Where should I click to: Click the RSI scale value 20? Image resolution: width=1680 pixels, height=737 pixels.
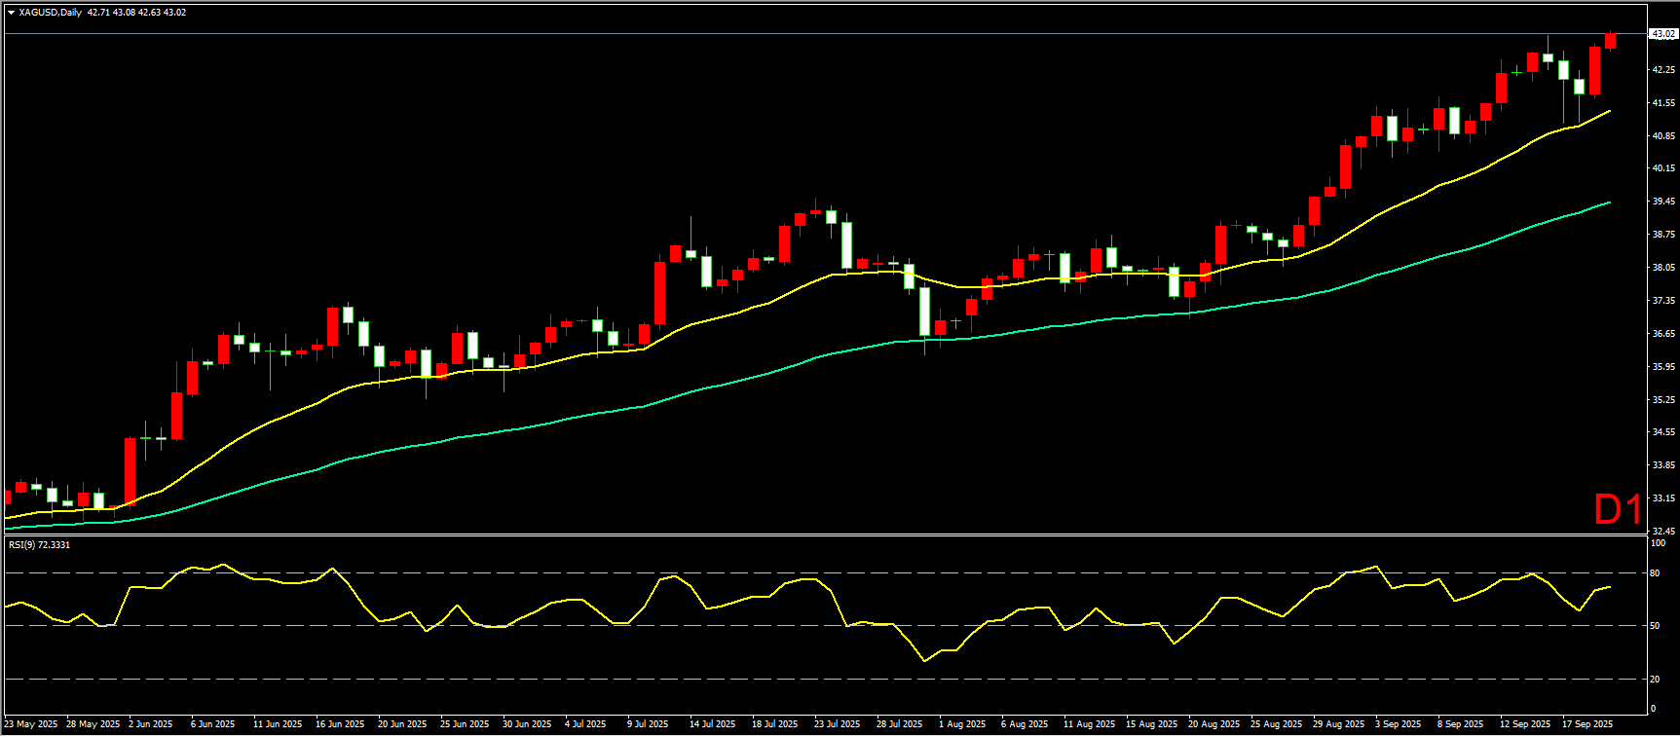point(1655,680)
